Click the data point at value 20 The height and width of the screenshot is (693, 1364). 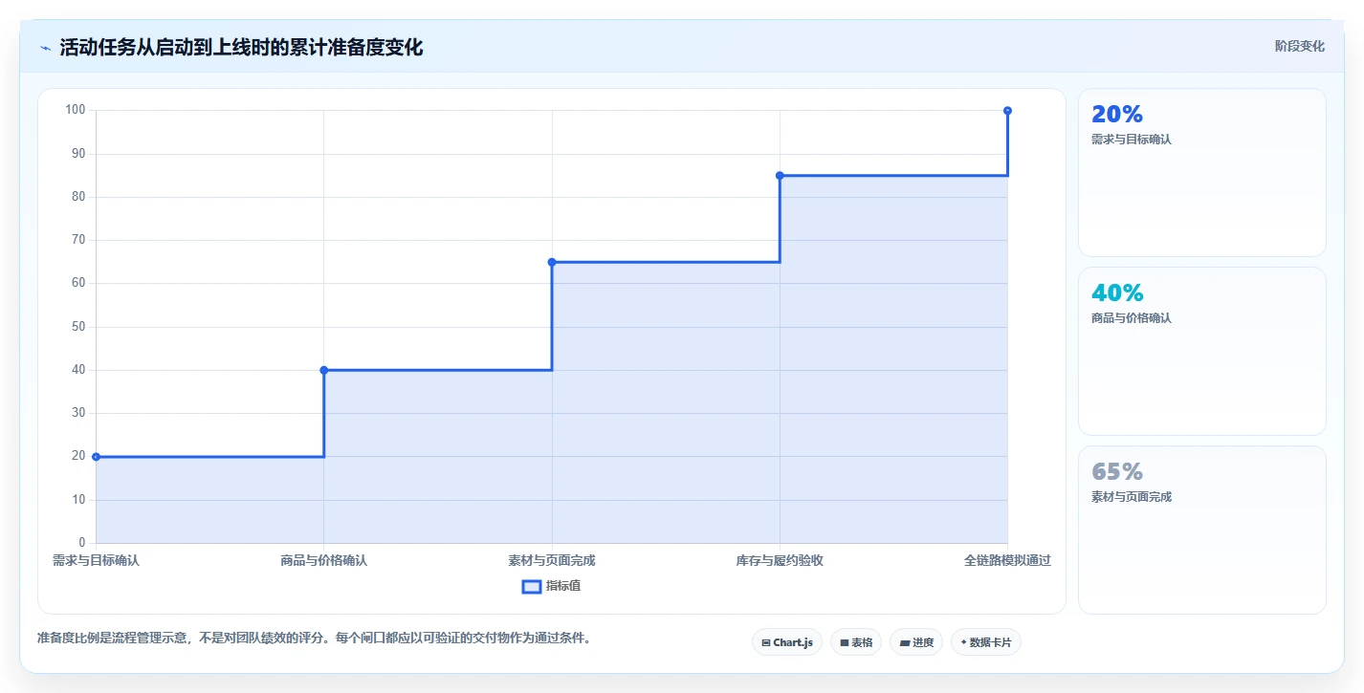(x=96, y=457)
